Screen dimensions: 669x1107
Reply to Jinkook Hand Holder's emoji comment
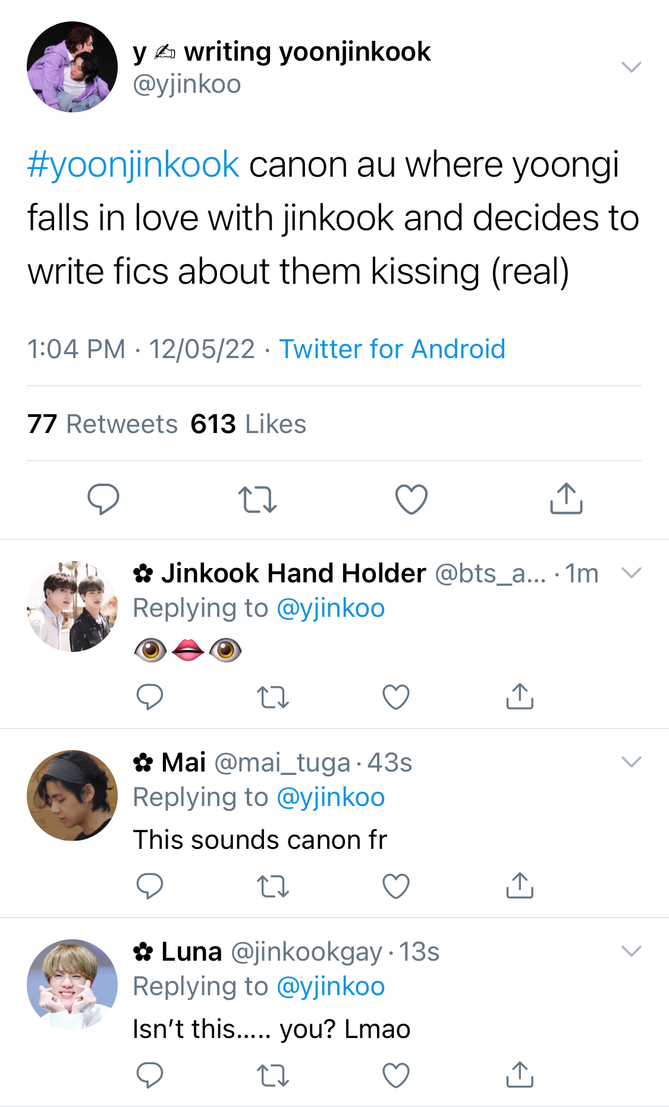tap(150, 697)
